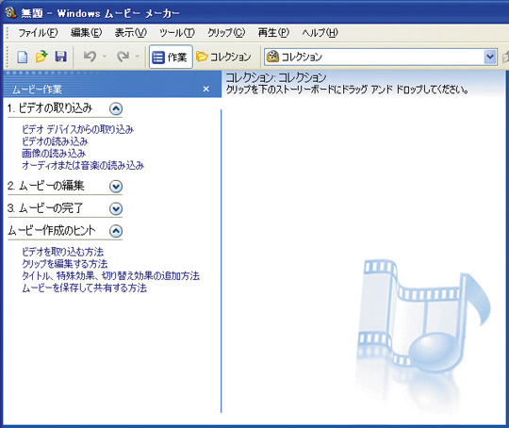Click the オーディオまたは音楽の読み込み link
The width and height of the screenshot is (509, 428).
point(83,165)
